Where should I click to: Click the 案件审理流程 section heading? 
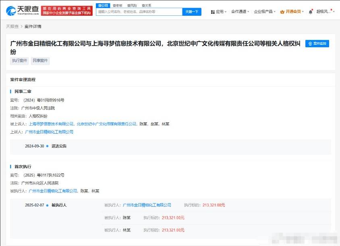23,80
